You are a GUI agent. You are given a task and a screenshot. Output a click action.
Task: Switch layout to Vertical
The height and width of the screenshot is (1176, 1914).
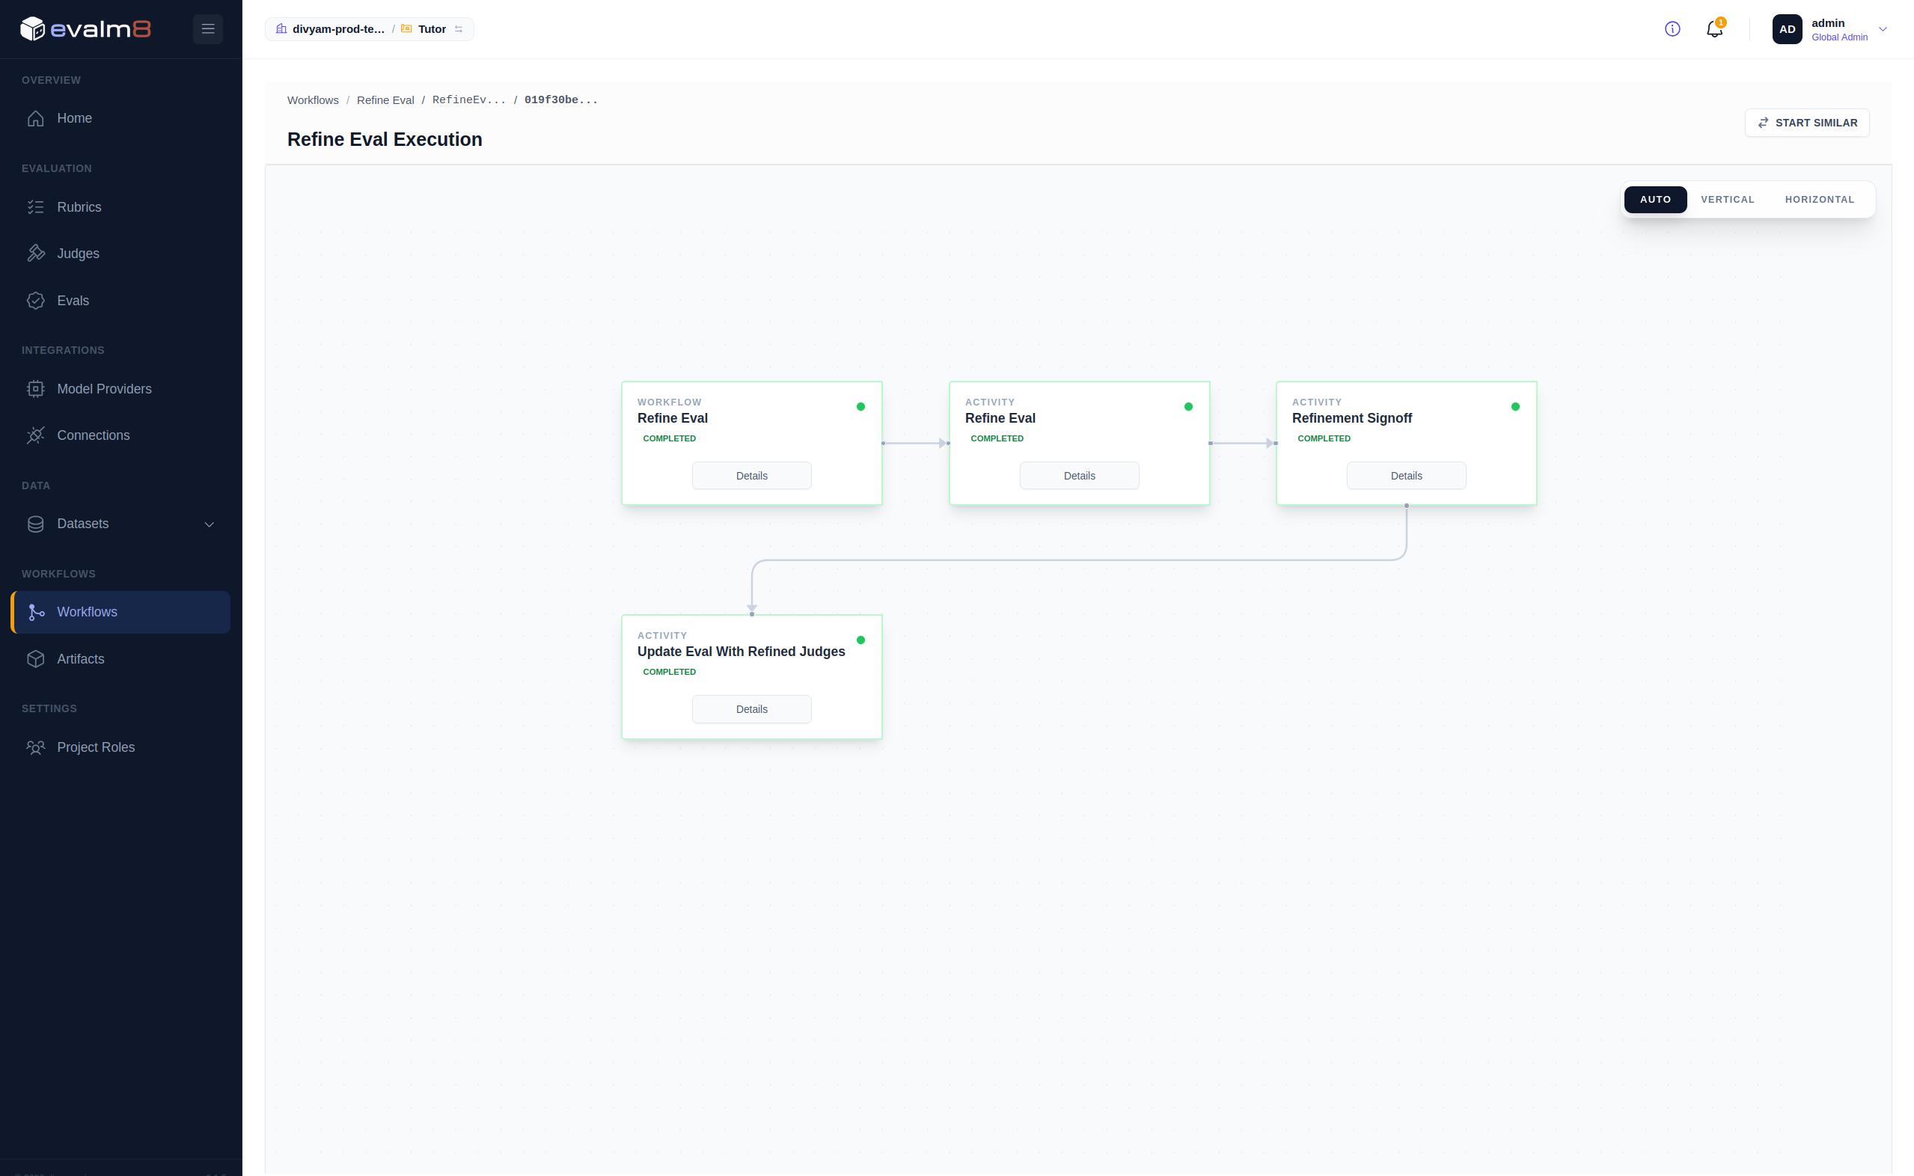coord(1728,200)
